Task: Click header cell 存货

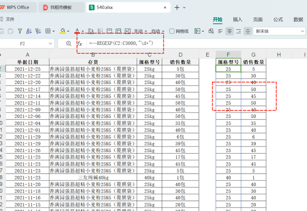Action: 93,62
